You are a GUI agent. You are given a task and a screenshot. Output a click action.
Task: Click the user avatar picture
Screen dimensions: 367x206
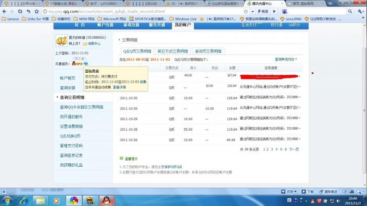61,40
